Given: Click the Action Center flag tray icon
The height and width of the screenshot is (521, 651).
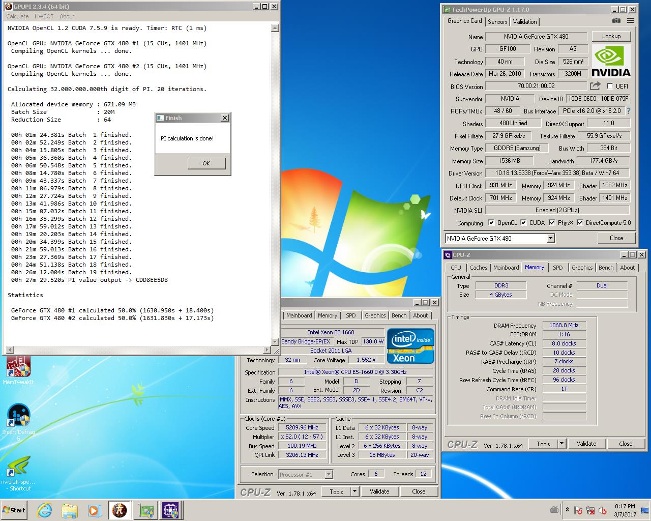Looking at the screenshot, I should pos(578,510).
